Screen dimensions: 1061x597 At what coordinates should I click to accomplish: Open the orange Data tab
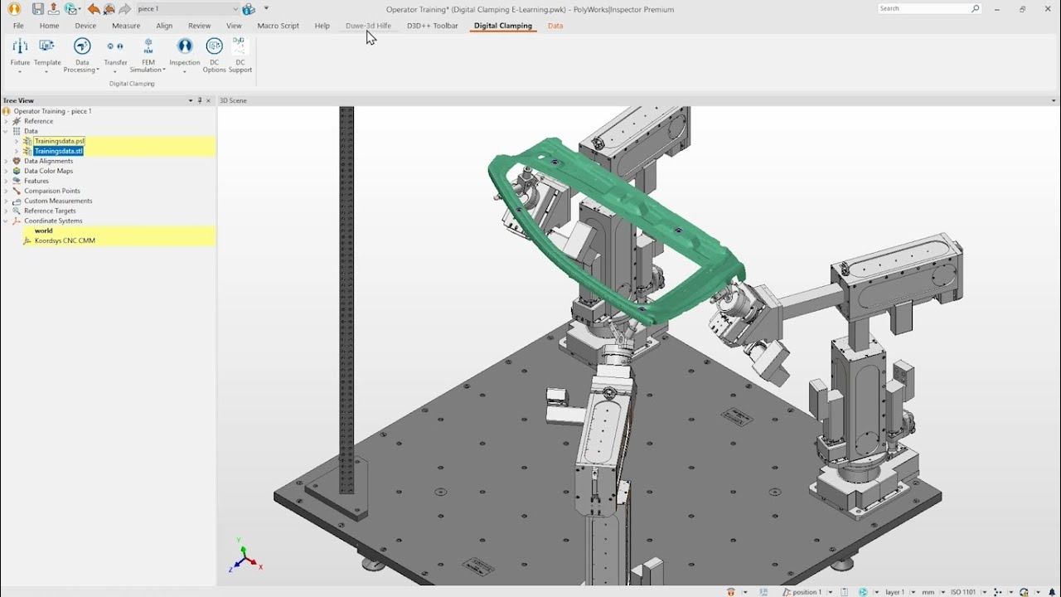tap(555, 26)
